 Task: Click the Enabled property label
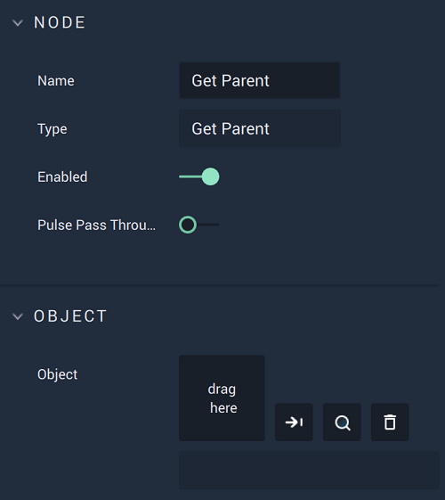(62, 177)
